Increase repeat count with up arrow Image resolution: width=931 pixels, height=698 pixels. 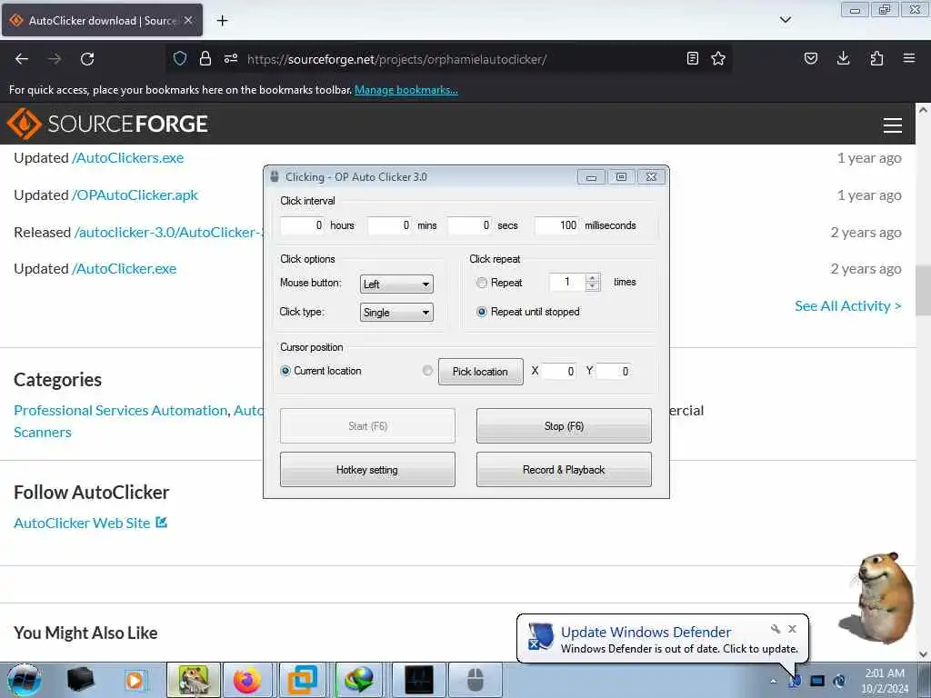point(592,278)
